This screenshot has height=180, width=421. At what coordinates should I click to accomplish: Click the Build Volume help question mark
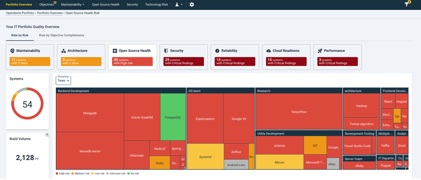click(x=47, y=135)
